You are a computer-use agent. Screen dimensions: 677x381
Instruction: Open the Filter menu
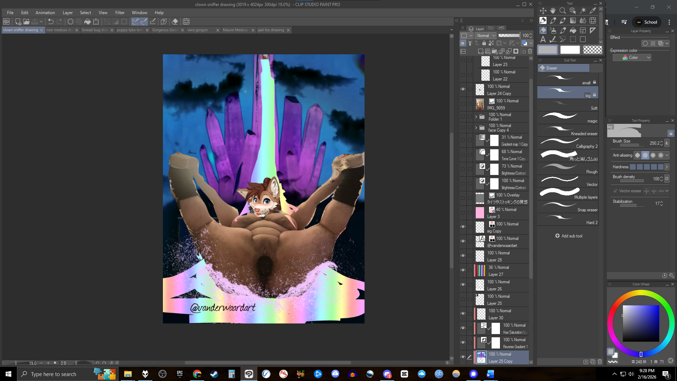click(x=120, y=12)
